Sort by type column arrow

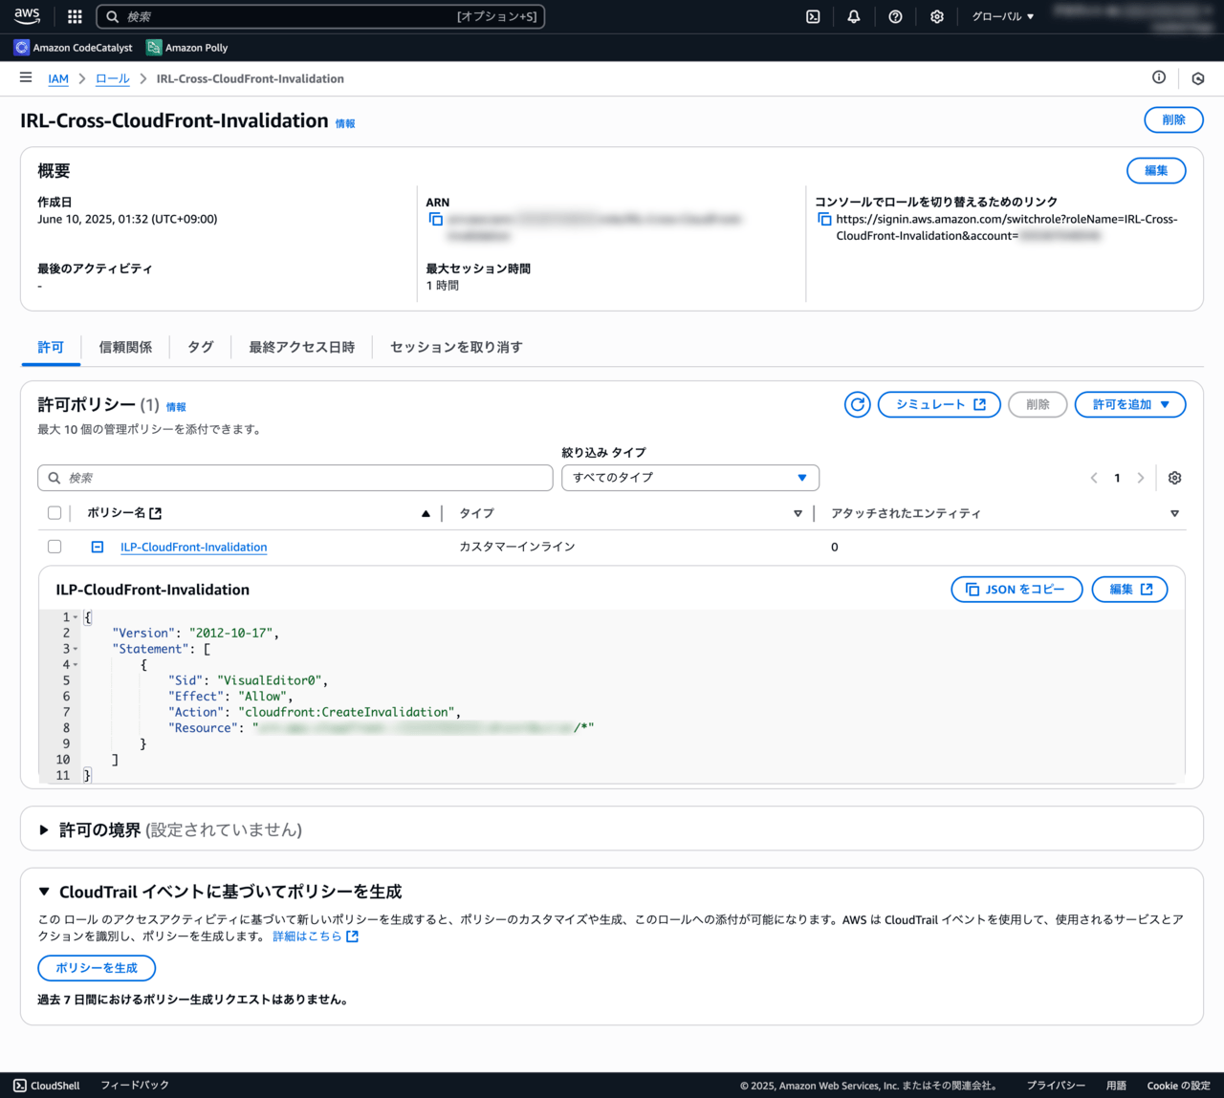point(798,514)
